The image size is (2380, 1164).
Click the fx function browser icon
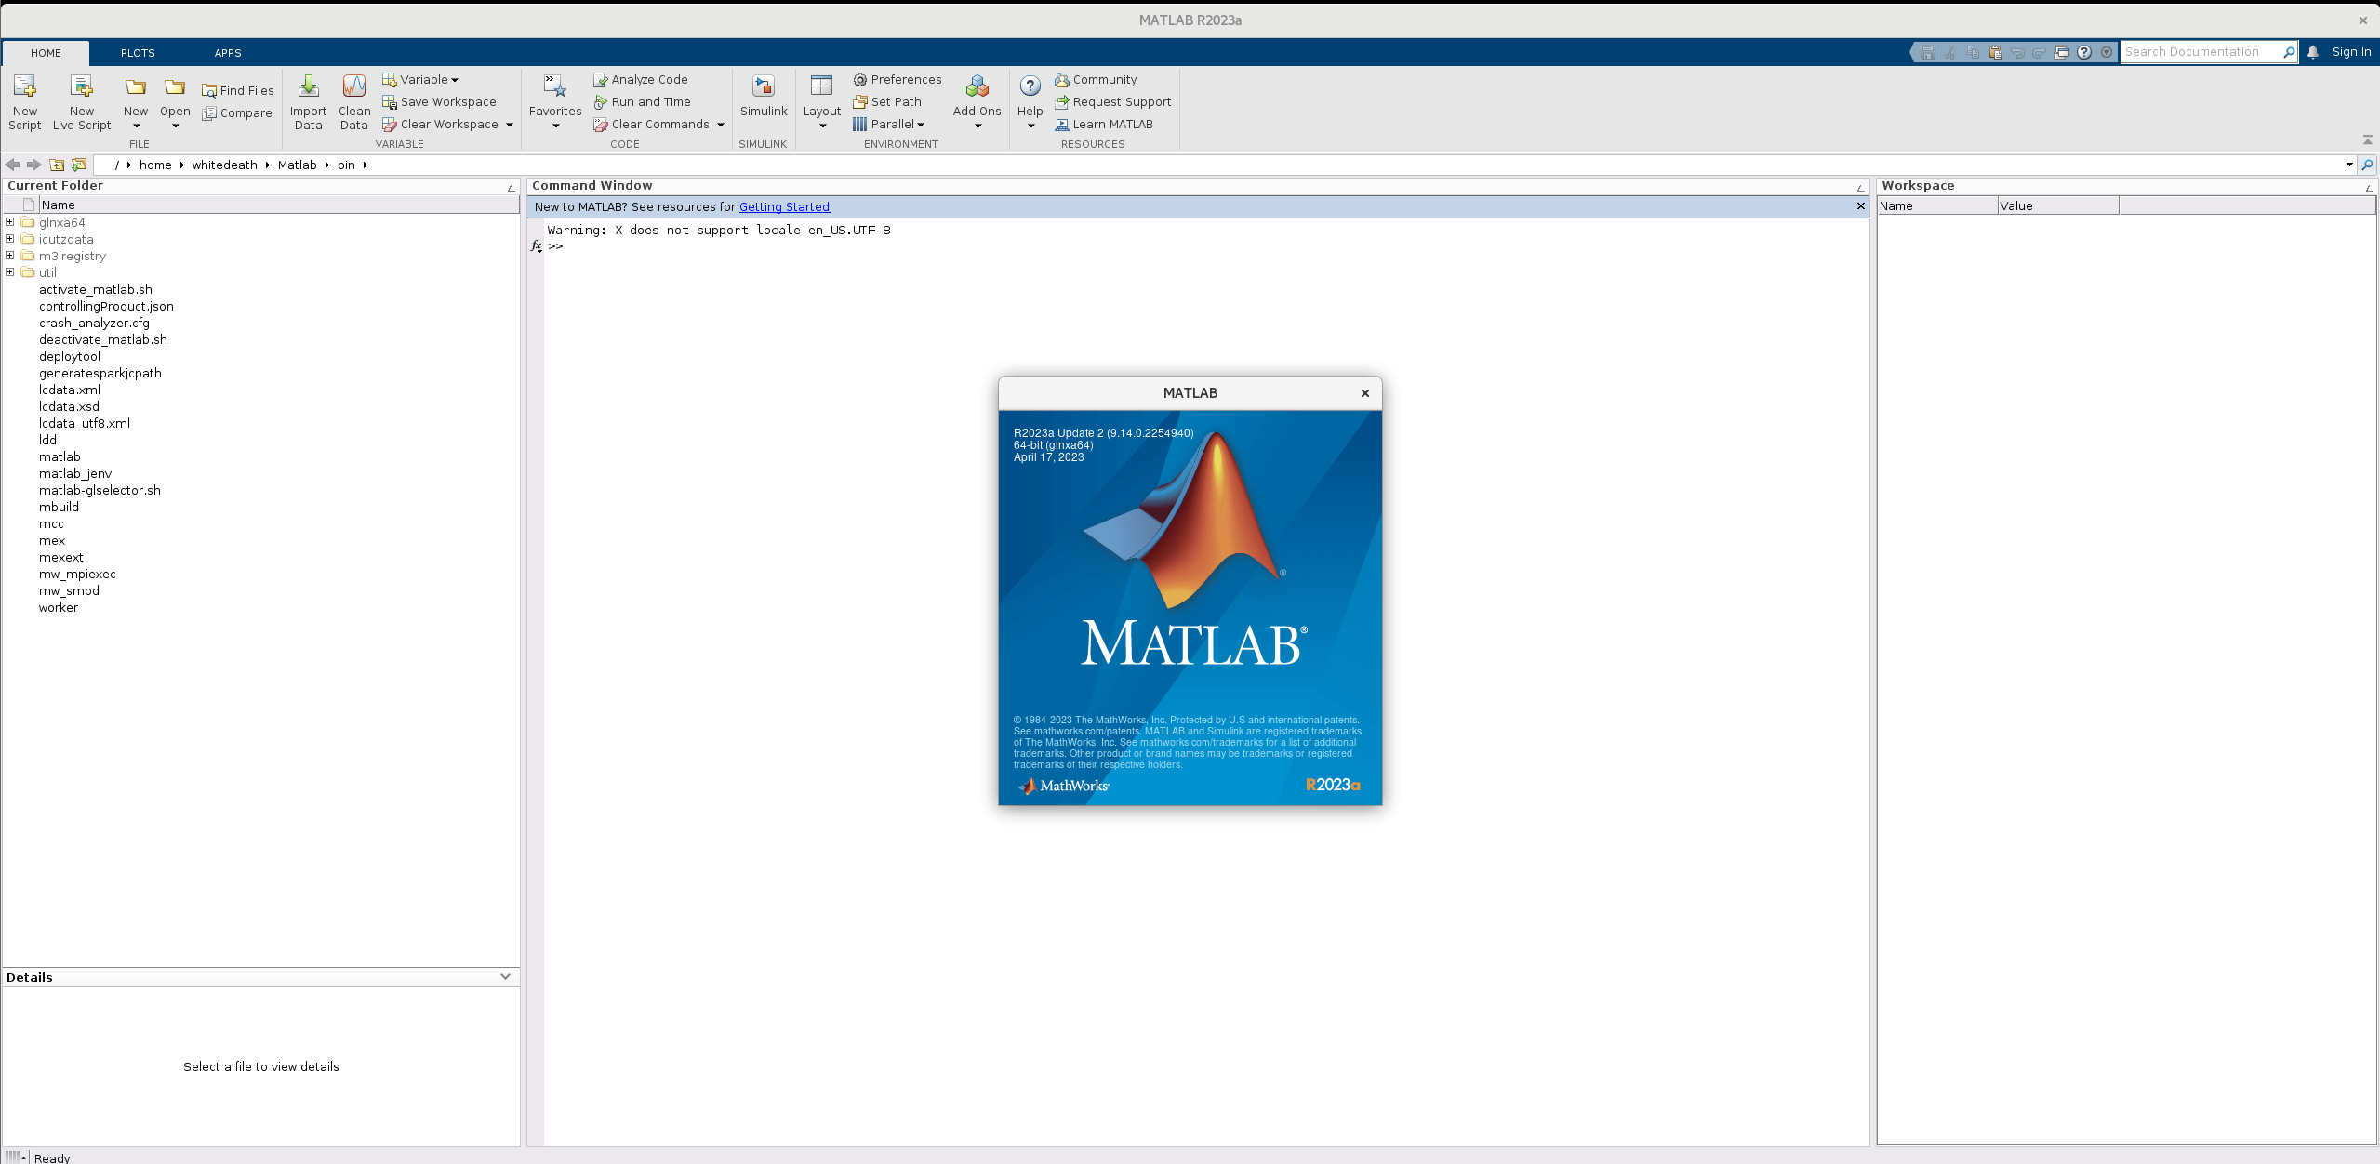click(x=536, y=246)
